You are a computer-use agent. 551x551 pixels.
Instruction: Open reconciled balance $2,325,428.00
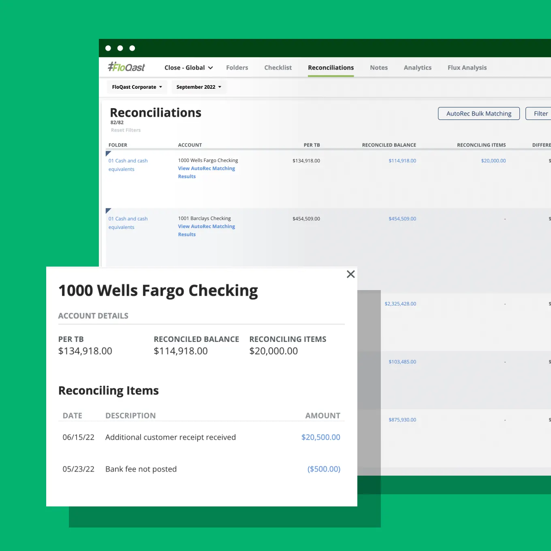(x=400, y=304)
